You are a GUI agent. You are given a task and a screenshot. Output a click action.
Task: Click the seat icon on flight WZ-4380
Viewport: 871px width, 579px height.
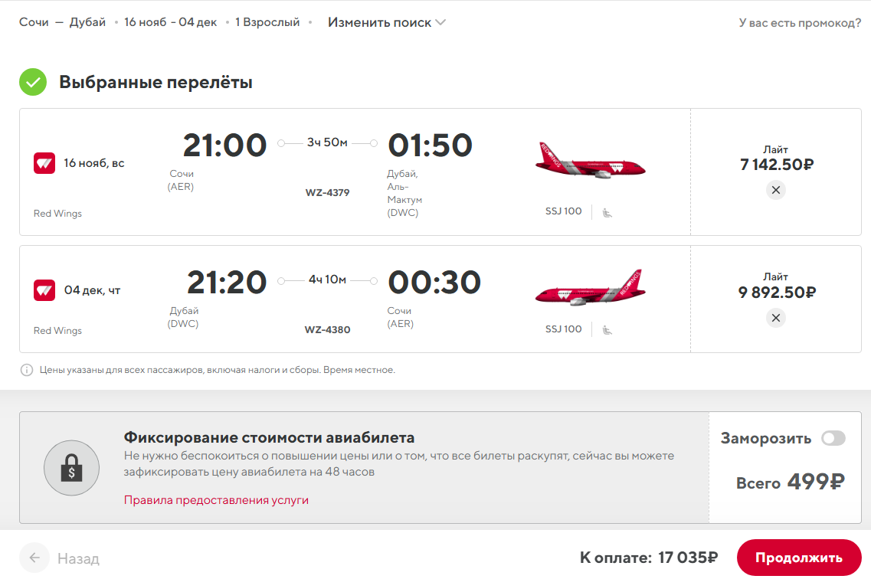607,330
